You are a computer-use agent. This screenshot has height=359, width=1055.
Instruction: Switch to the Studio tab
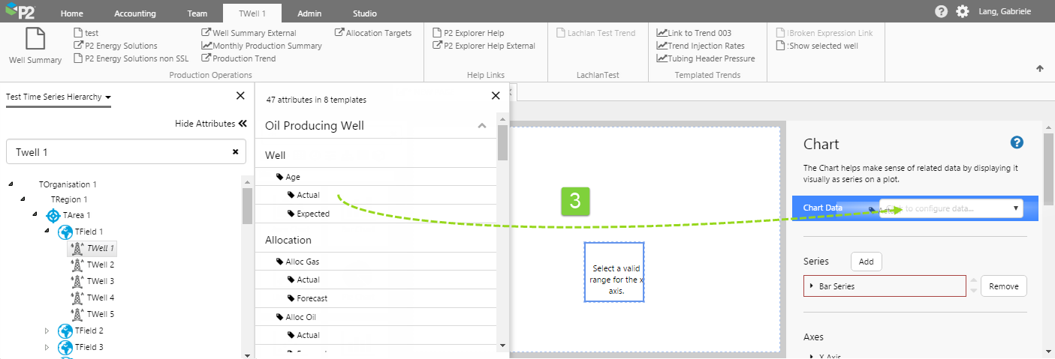[364, 13]
